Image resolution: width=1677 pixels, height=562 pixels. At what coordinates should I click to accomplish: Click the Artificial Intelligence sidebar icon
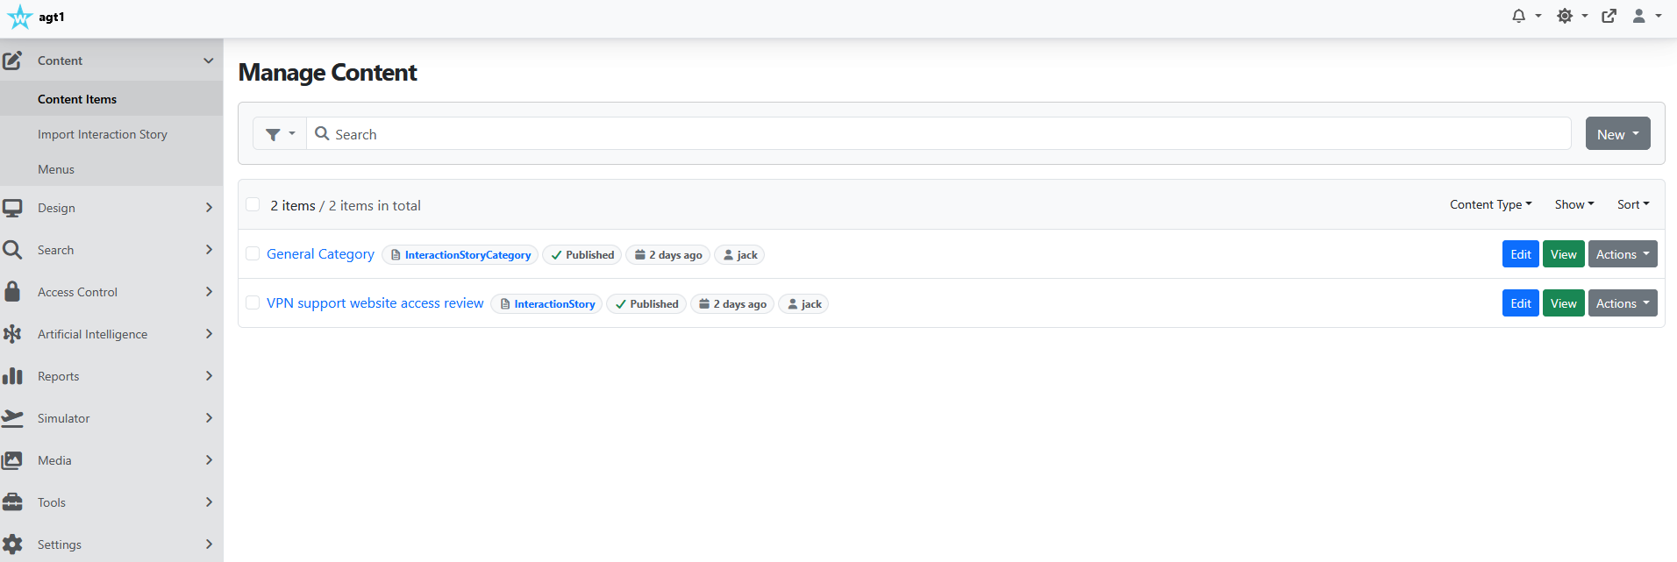pyautogui.click(x=12, y=334)
